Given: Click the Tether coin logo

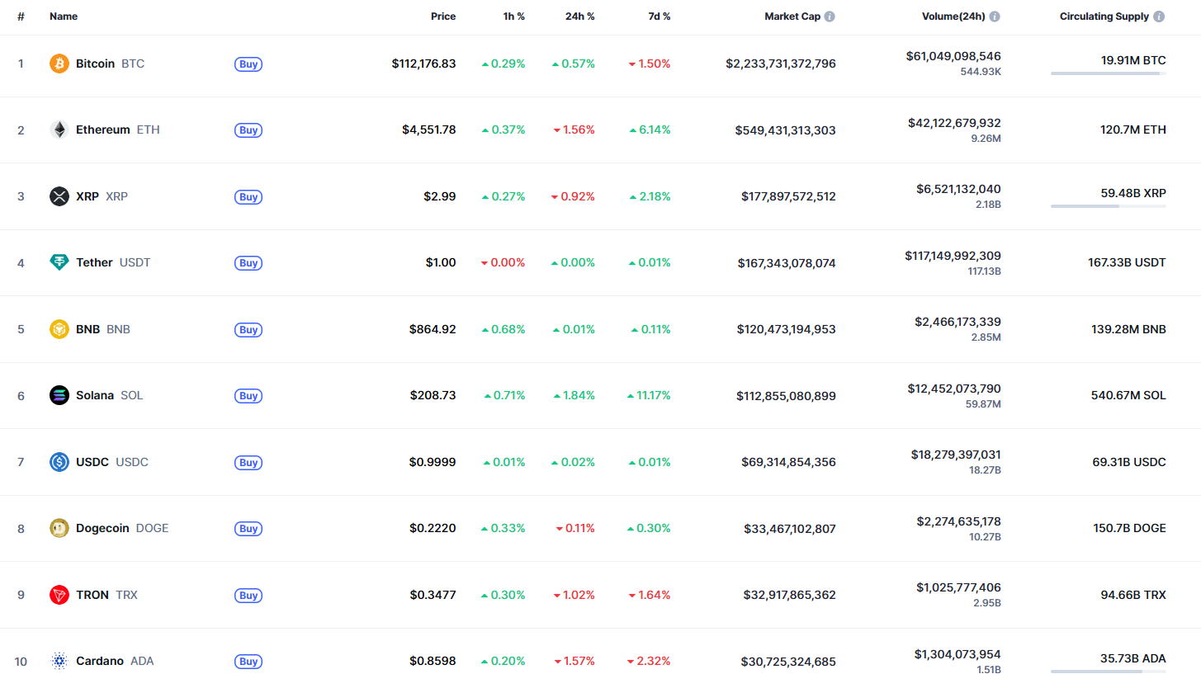Looking at the screenshot, I should tap(59, 262).
